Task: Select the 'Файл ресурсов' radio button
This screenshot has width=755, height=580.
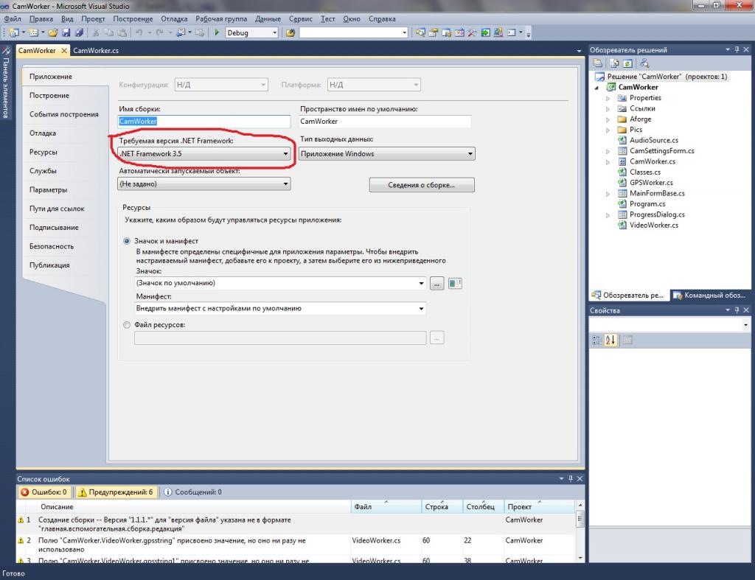Action: point(128,324)
